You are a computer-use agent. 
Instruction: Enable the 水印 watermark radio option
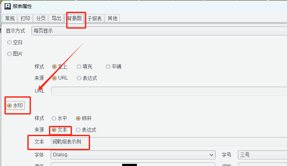(15, 106)
